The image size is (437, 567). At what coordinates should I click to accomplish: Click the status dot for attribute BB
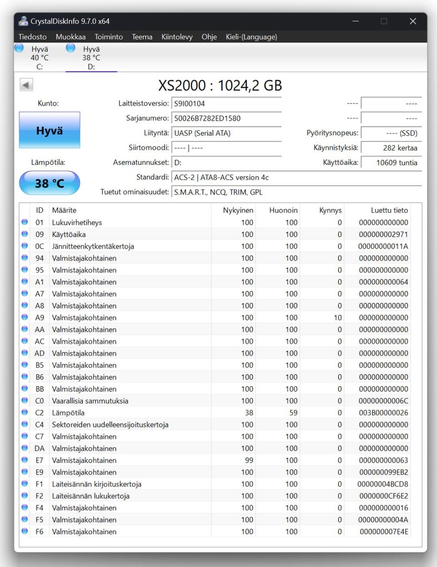point(25,389)
